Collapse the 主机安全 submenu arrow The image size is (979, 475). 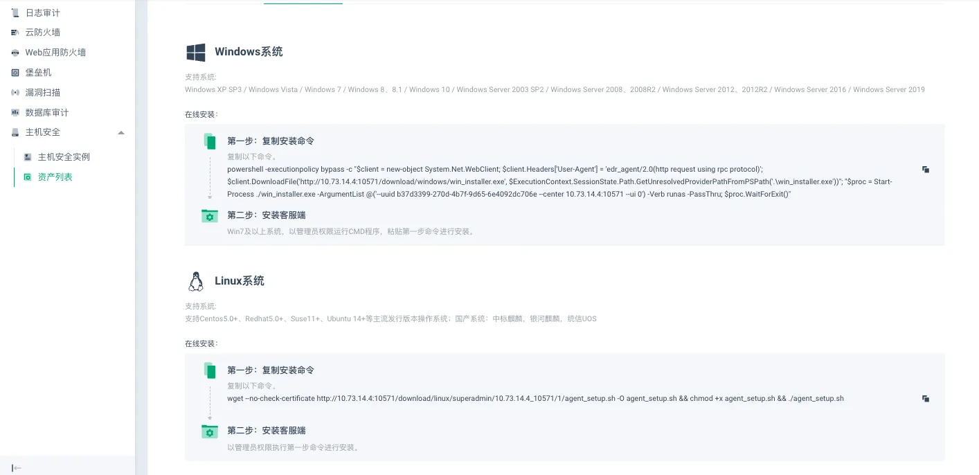coord(121,132)
